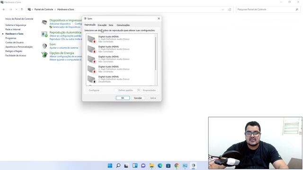Open Gerenciador de Dispositivos link
The height and width of the screenshot is (170, 303).
66,27
